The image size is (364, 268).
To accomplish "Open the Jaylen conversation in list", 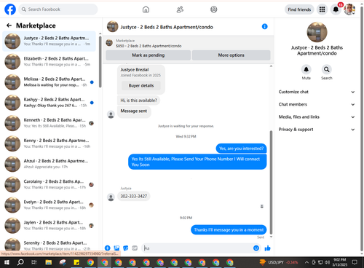I will click(x=50, y=225).
